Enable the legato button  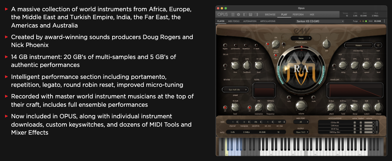(x=225, y=45)
